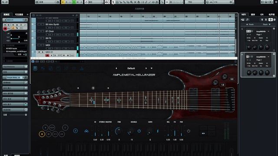
Task: Add a track with the plus icon
Action: coord(73,16)
